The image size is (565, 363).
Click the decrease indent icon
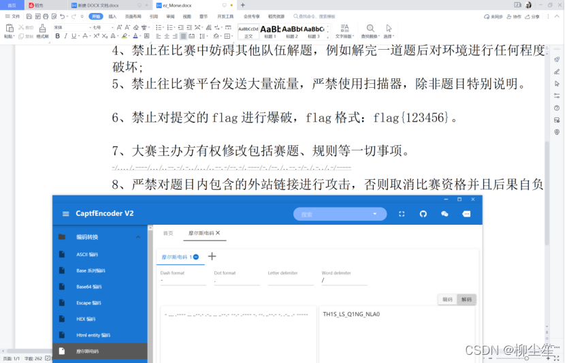181,27
